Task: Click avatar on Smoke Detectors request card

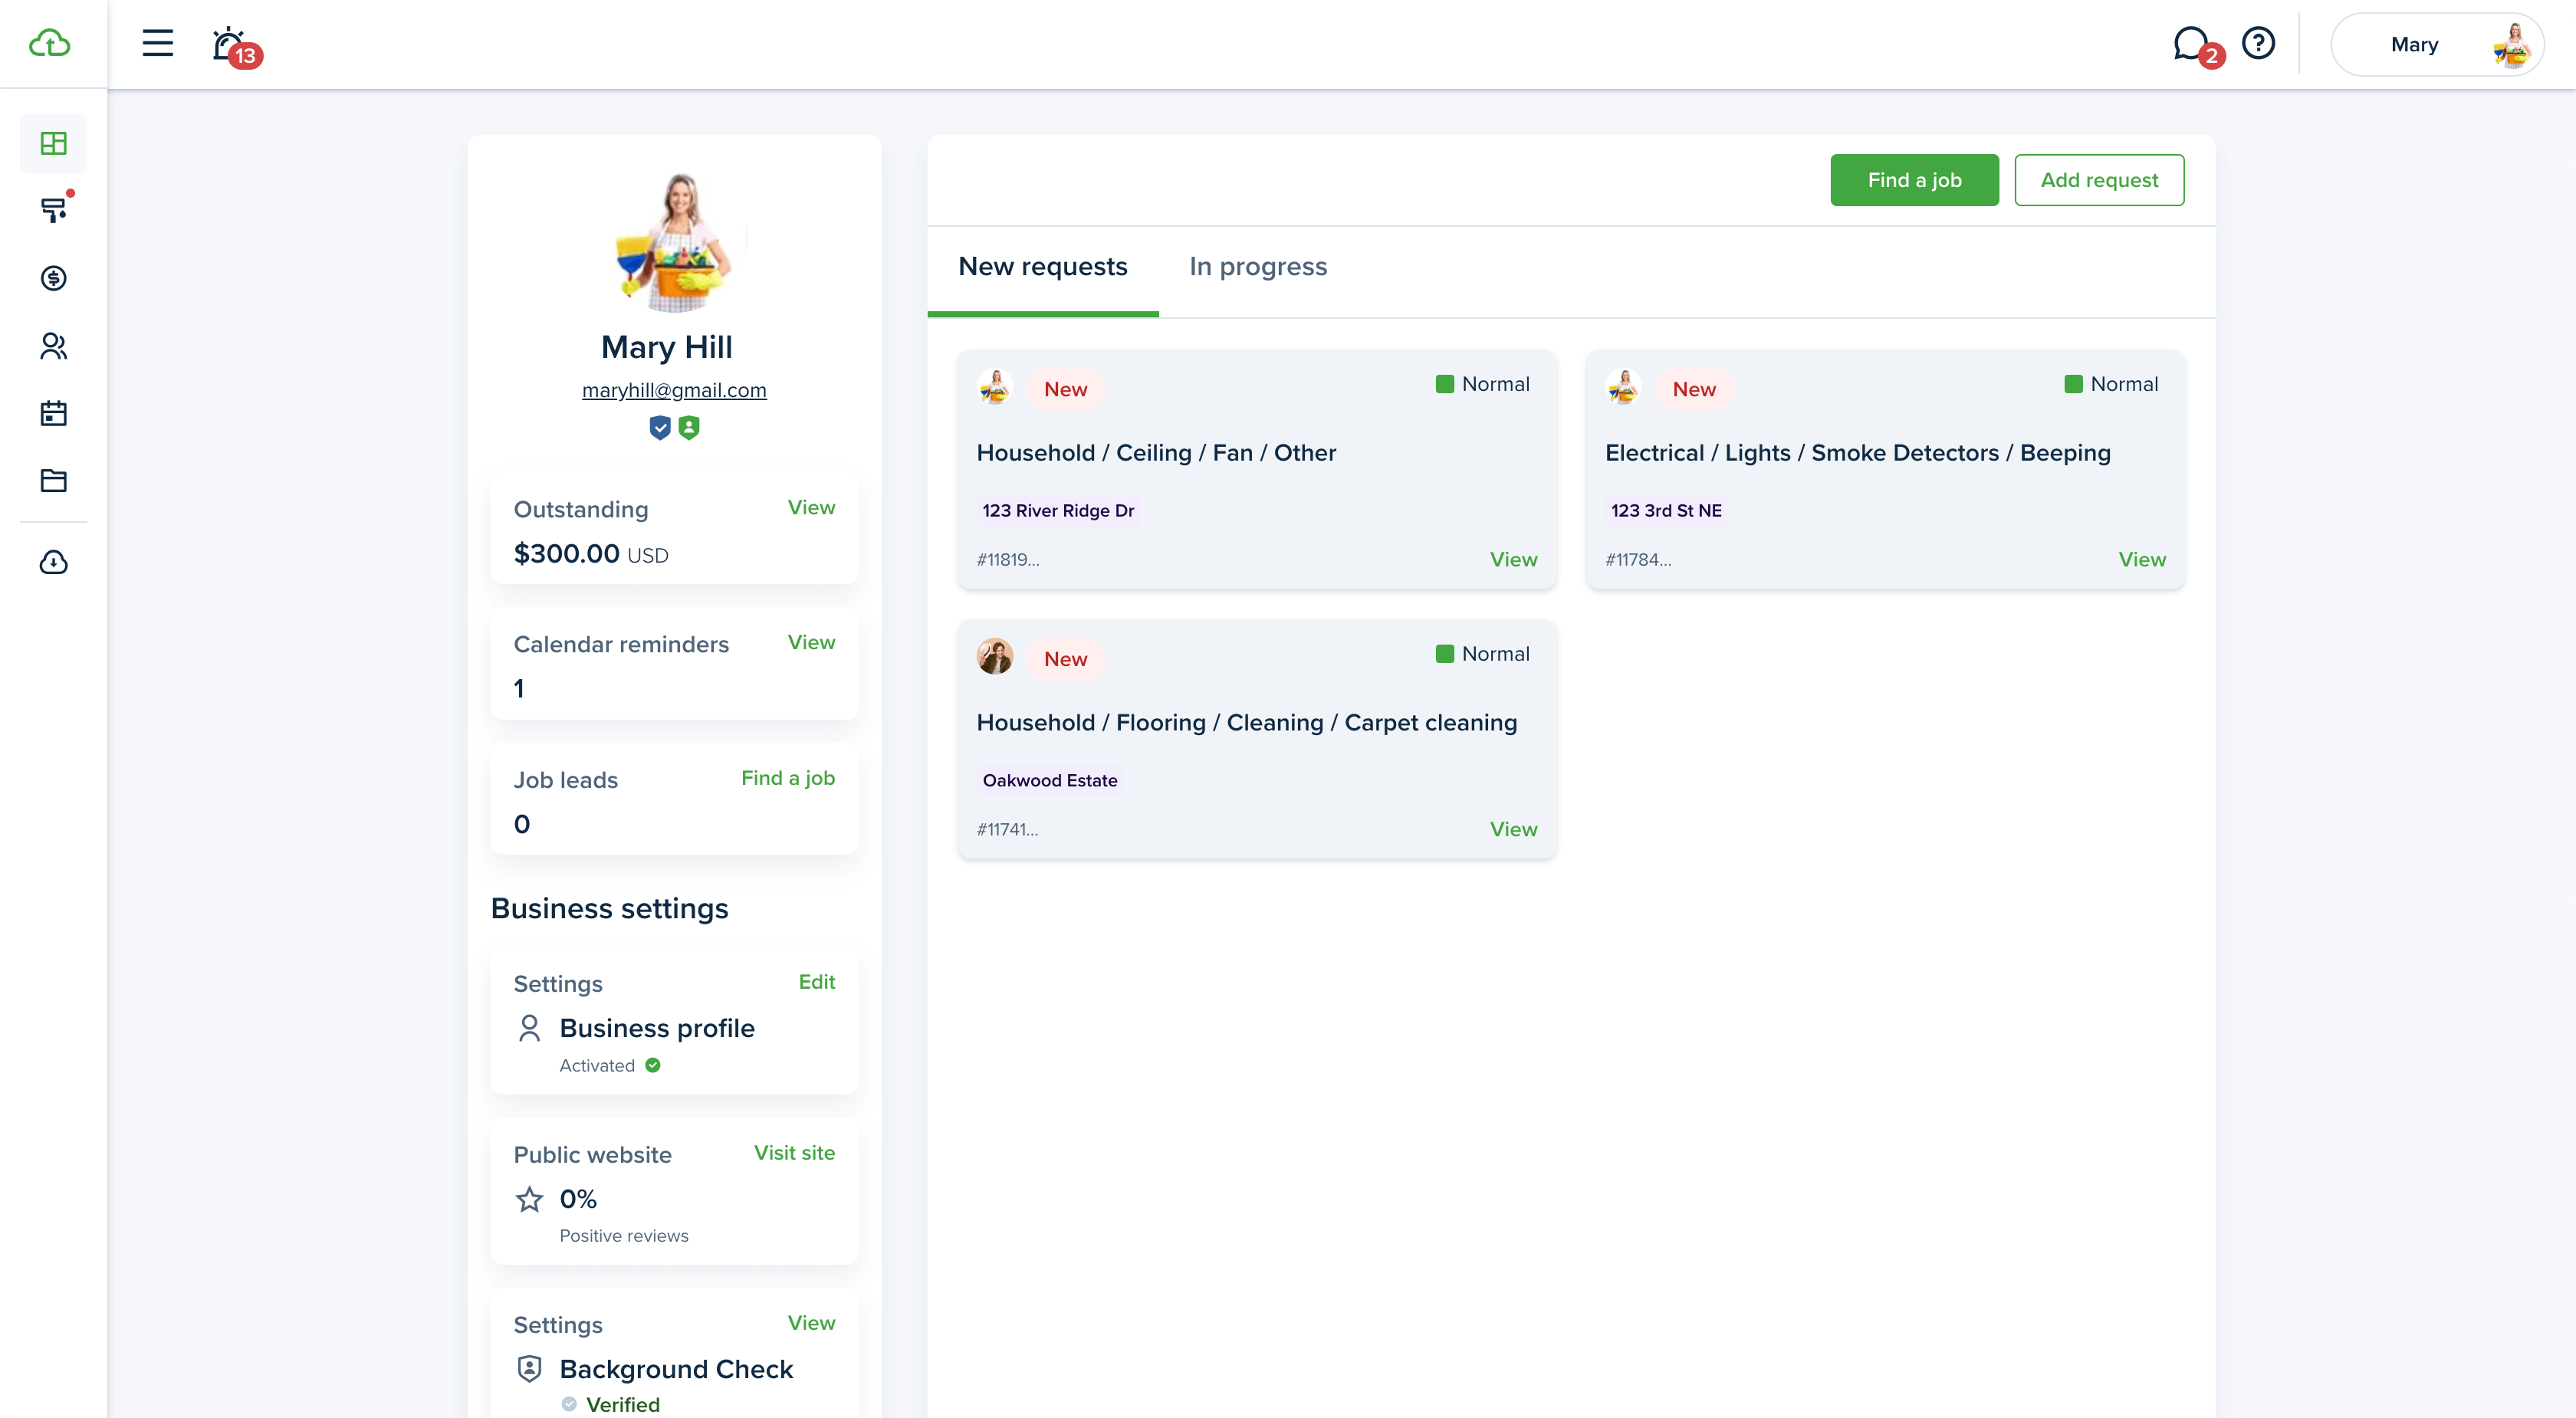Action: click(x=1623, y=387)
